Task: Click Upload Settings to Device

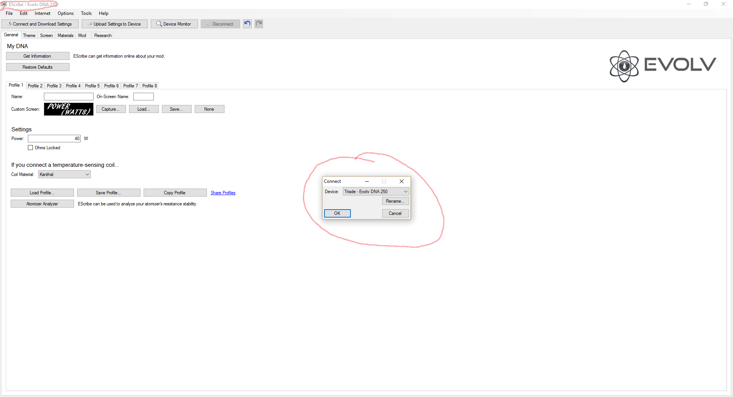Action: coord(115,24)
